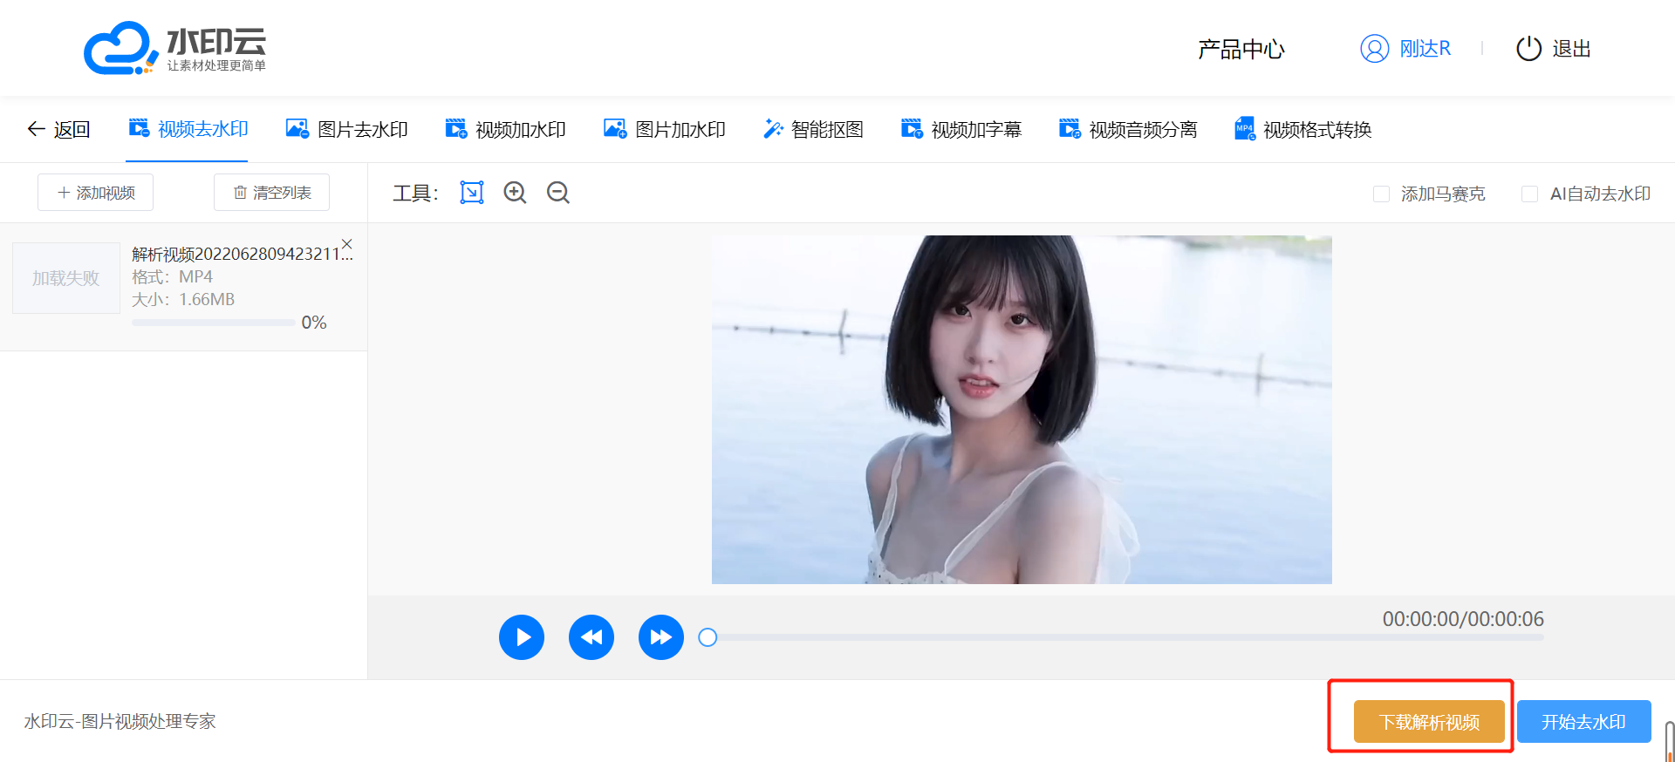1675x762 pixels.
Task: Click the 水印云 cloud logo
Action: pyautogui.click(x=174, y=49)
